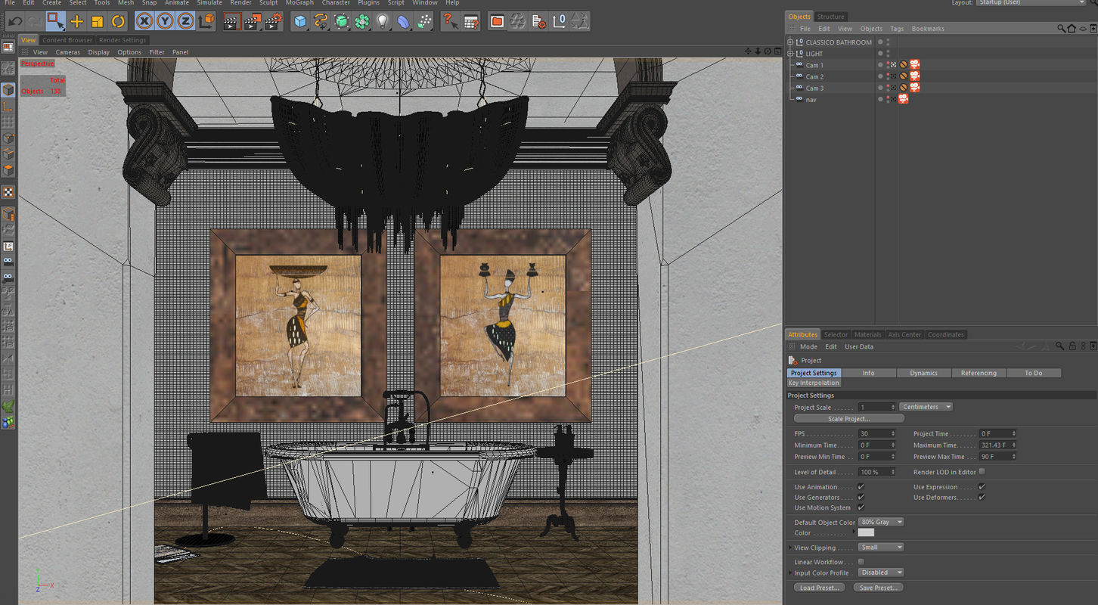Open View Clipping Small dropdown

tap(881, 547)
